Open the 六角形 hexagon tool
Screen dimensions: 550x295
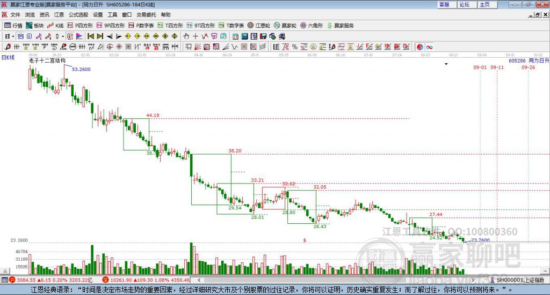click(312, 26)
